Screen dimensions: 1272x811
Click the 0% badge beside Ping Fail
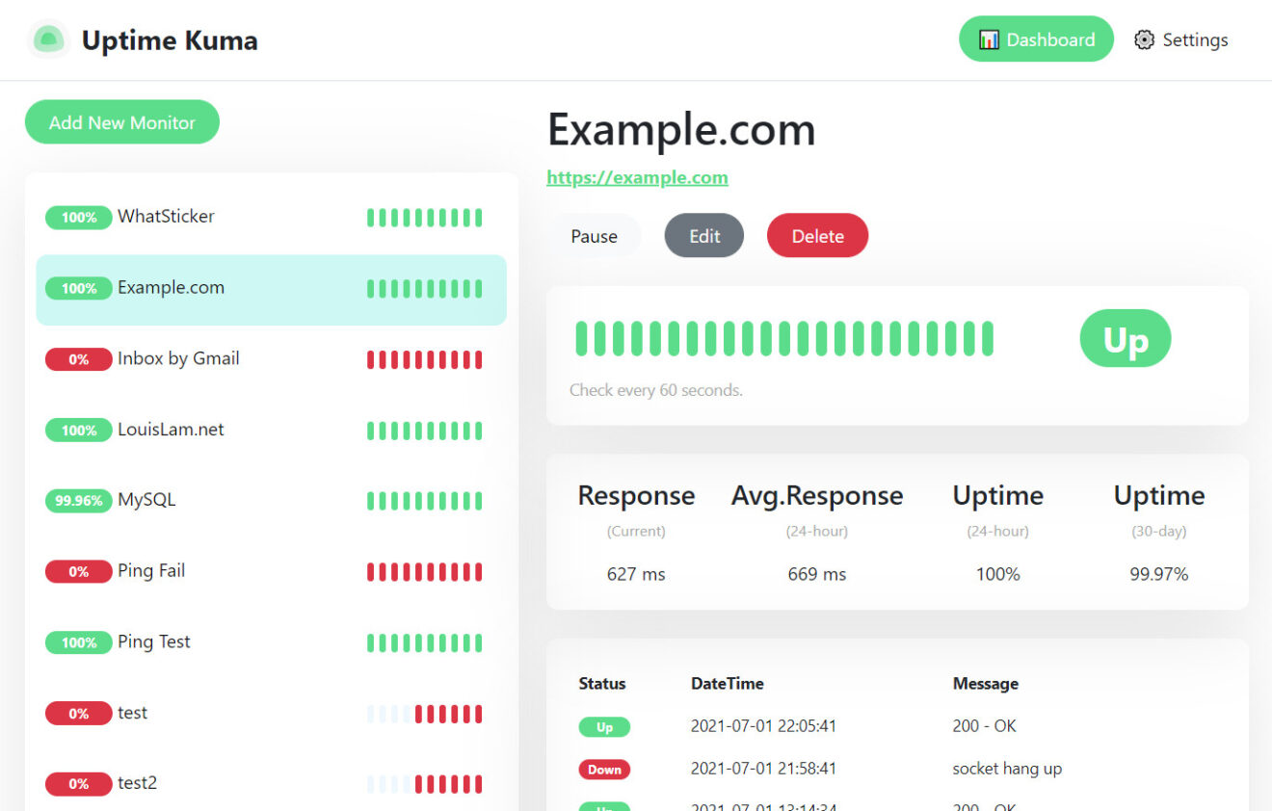[x=78, y=571]
